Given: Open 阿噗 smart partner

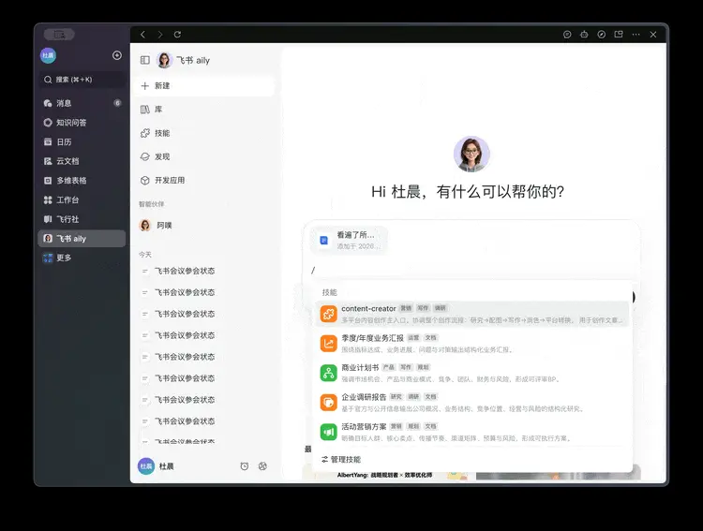Looking at the screenshot, I should [x=204, y=225].
